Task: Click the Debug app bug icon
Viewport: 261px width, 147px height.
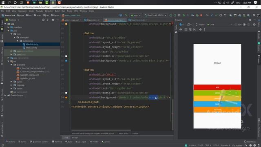Action: pyautogui.click(x=184, y=16)
